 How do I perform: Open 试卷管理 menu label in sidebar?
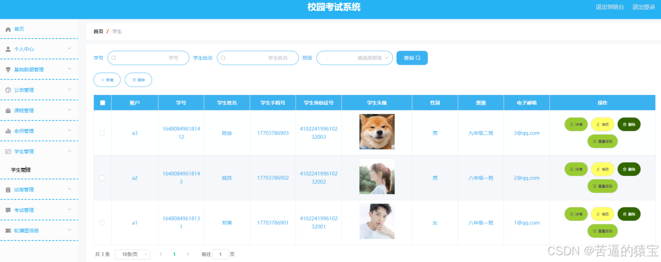[24, 190]
